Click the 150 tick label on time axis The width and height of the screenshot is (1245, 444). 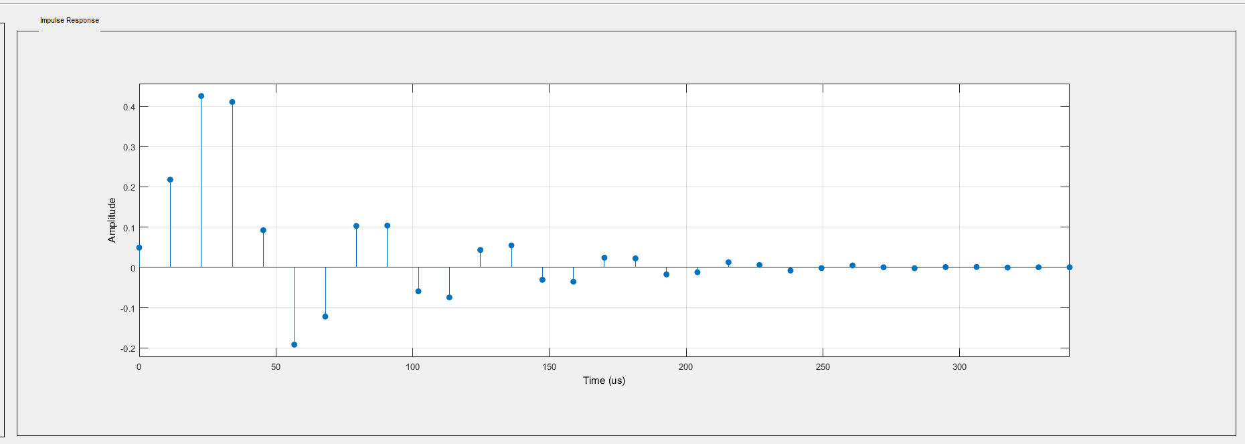point(549,367)
